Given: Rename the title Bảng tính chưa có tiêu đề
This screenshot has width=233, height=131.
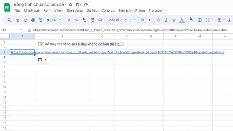Looking at the screenshot, I should coord(39,4).
